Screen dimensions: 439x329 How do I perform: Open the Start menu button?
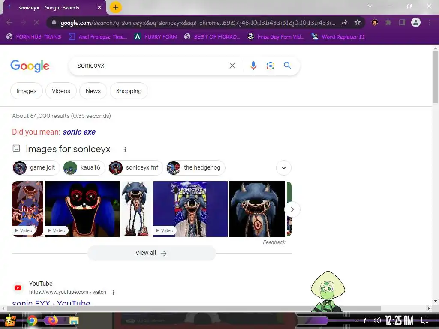(10, 320)
